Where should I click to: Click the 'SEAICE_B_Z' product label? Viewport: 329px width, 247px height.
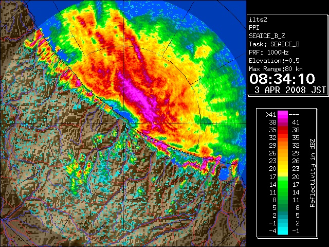267,36
